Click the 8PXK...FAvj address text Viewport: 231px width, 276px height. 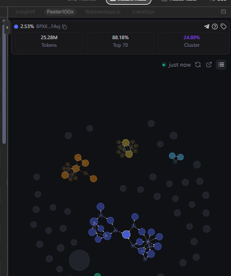coord(48,26)
